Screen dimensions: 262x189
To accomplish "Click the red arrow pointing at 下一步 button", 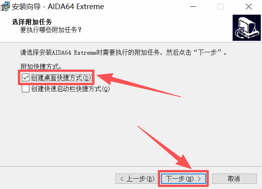I will (165, 147).
